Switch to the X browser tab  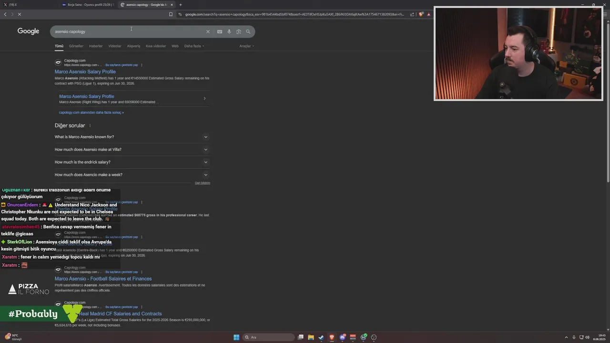(x=29, y=5)
